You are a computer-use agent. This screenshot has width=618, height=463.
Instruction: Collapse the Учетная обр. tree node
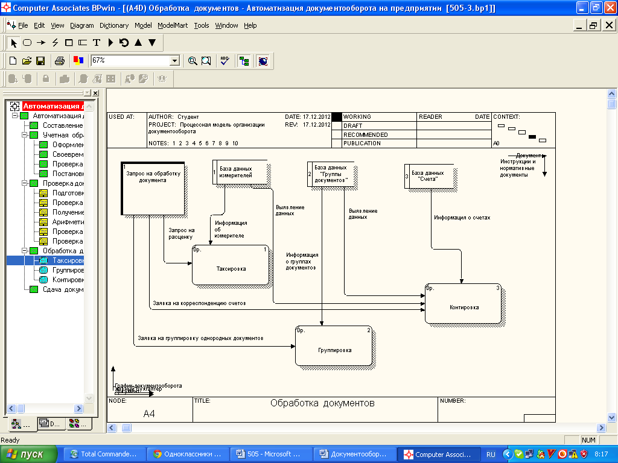click(24, 135)
